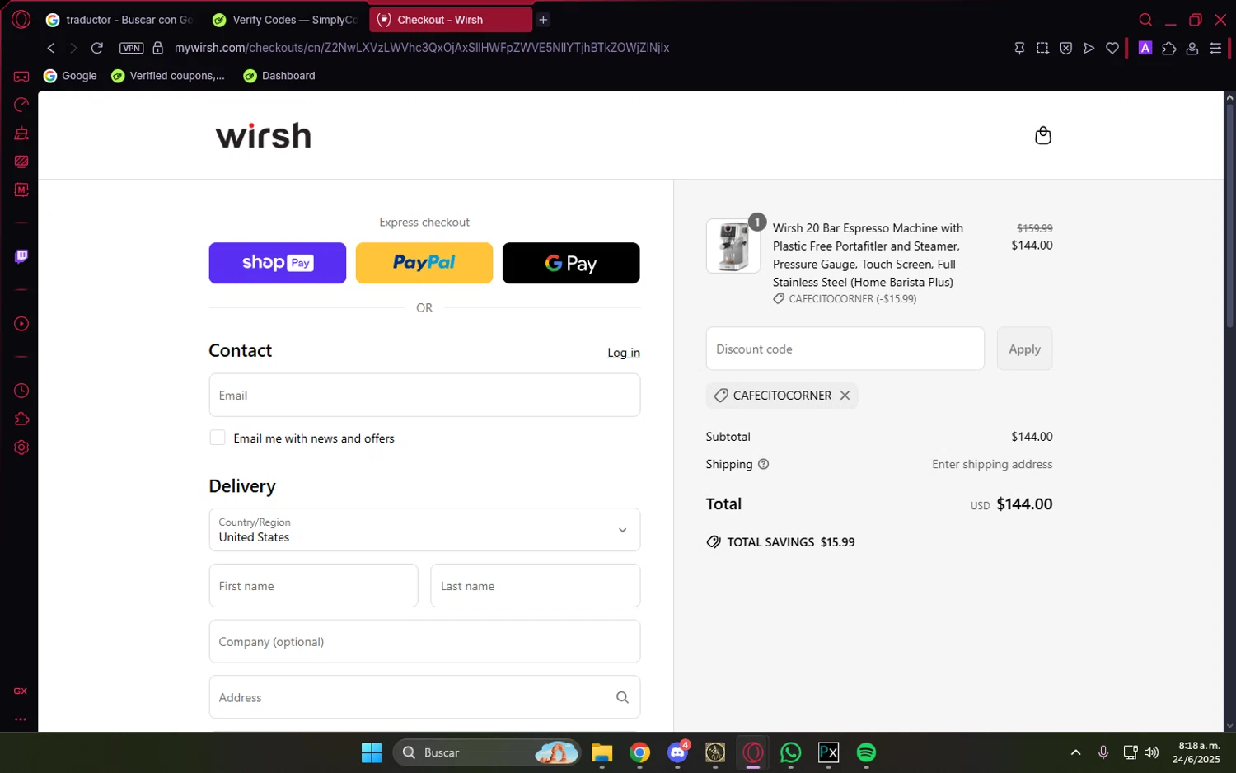Switch to the Verify Codes SimplyCodes tab
1236x773 pixels.
(284, 20)
